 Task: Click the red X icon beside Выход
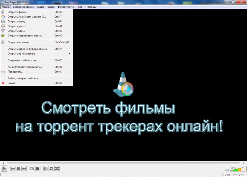click(x=3, y=83)
